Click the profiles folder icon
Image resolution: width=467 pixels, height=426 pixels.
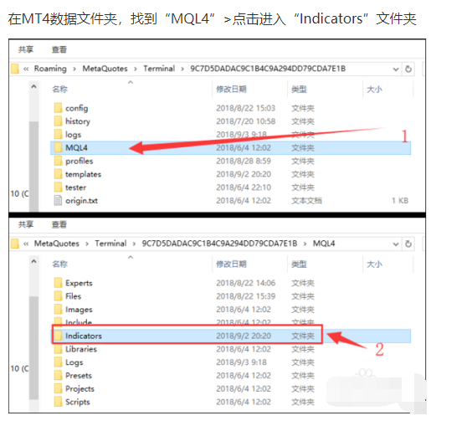(58, 161)
